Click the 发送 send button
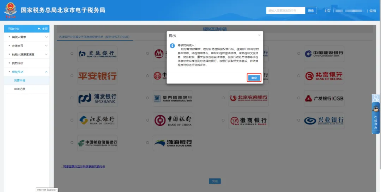Image resolution: width=381 pixels, height=192 pixels. coord(215,181)
